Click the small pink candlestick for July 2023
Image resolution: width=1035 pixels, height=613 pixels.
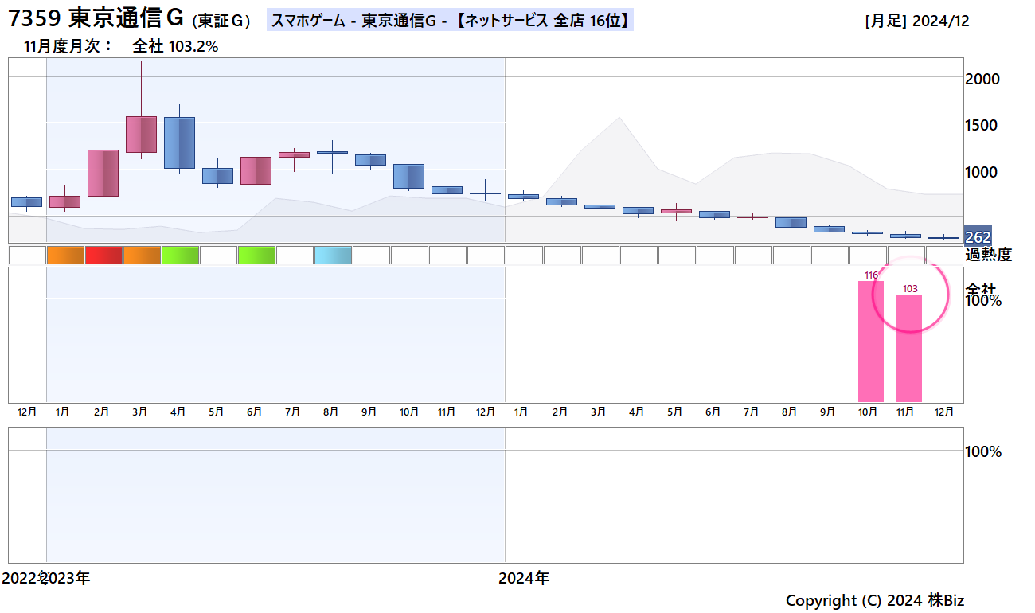[x=295, y=154]
